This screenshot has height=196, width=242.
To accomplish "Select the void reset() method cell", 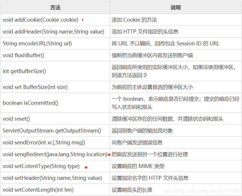I will (x=55, y=119).
